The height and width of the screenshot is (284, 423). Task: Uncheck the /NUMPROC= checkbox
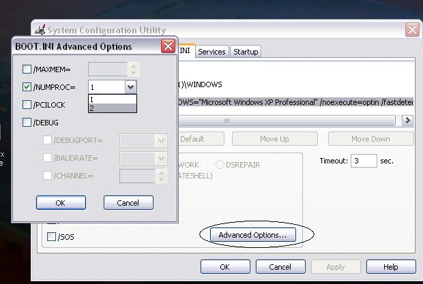(x=27, y=87)
